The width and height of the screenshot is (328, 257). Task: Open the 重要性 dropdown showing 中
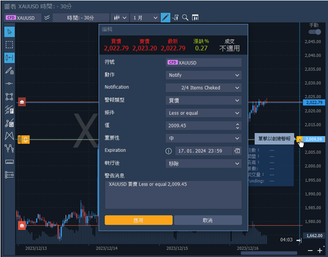[x=203, y=138]
